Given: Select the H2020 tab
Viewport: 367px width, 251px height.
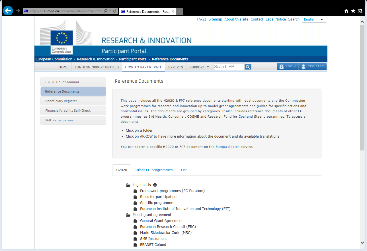Looking at the screenshot, I should pyautogui.click(x=122, y=170).
